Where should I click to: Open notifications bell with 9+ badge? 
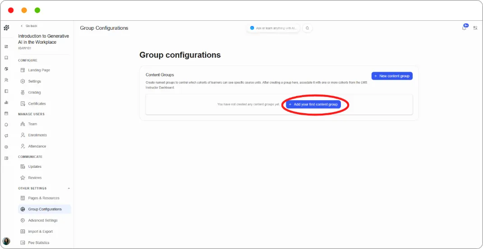click(464, 28)
